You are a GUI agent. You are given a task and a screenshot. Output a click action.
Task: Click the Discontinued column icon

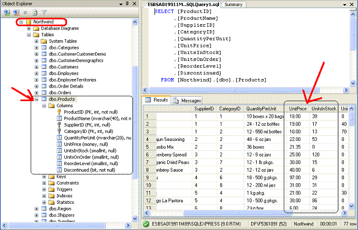pos(59,170)
